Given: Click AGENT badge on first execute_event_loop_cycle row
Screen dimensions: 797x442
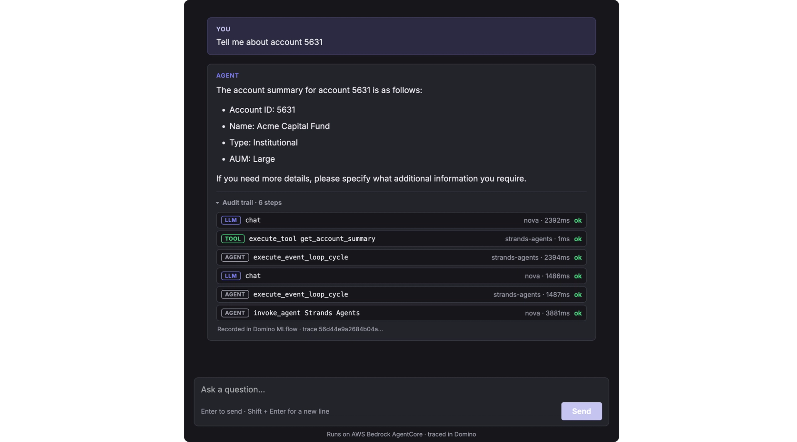Looking at the screenshot, I should pyautogui.click(x=235, y=257).
